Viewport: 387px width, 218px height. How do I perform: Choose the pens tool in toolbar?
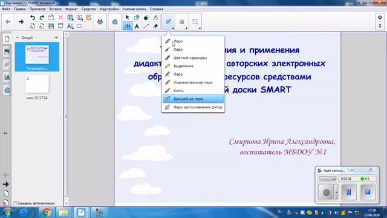(128, 26)
